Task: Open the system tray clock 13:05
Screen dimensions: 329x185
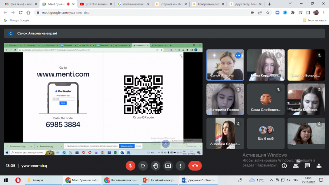Action: (308, 180)
